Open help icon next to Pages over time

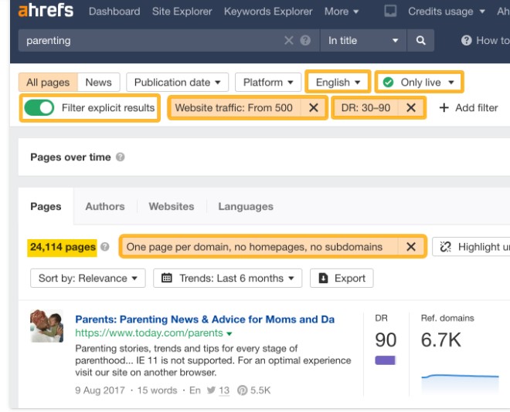(121, 157)
